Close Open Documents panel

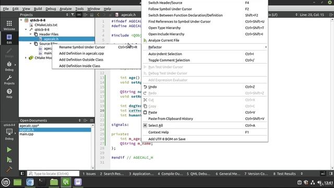click(92, 121)
